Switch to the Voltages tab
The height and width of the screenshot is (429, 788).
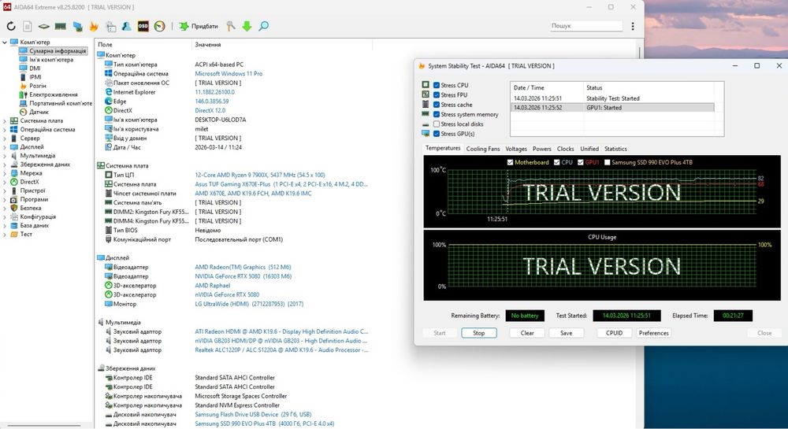pos(516,149)
